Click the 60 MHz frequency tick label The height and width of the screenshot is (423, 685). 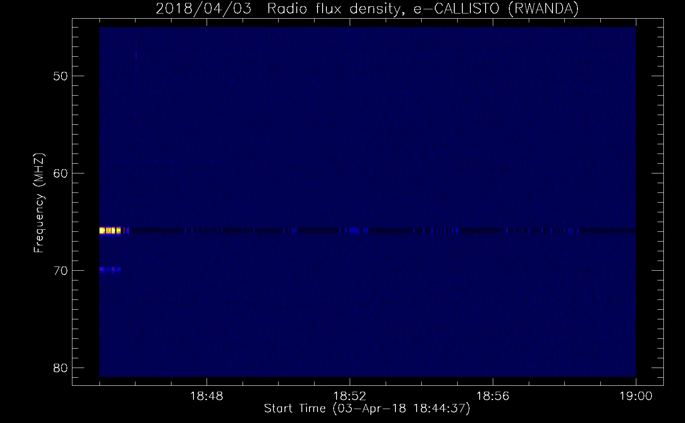[x=61, y=173]
